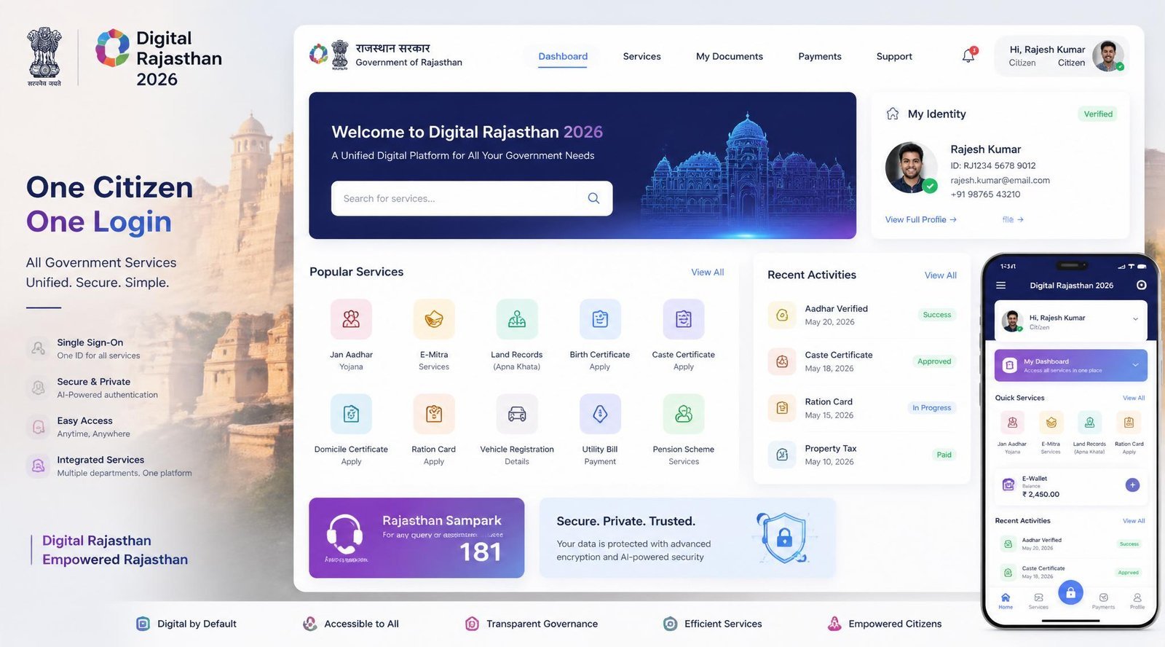Click the Digital by Default footer item
The image size is (1165, 647).
[x=186, y=624]
